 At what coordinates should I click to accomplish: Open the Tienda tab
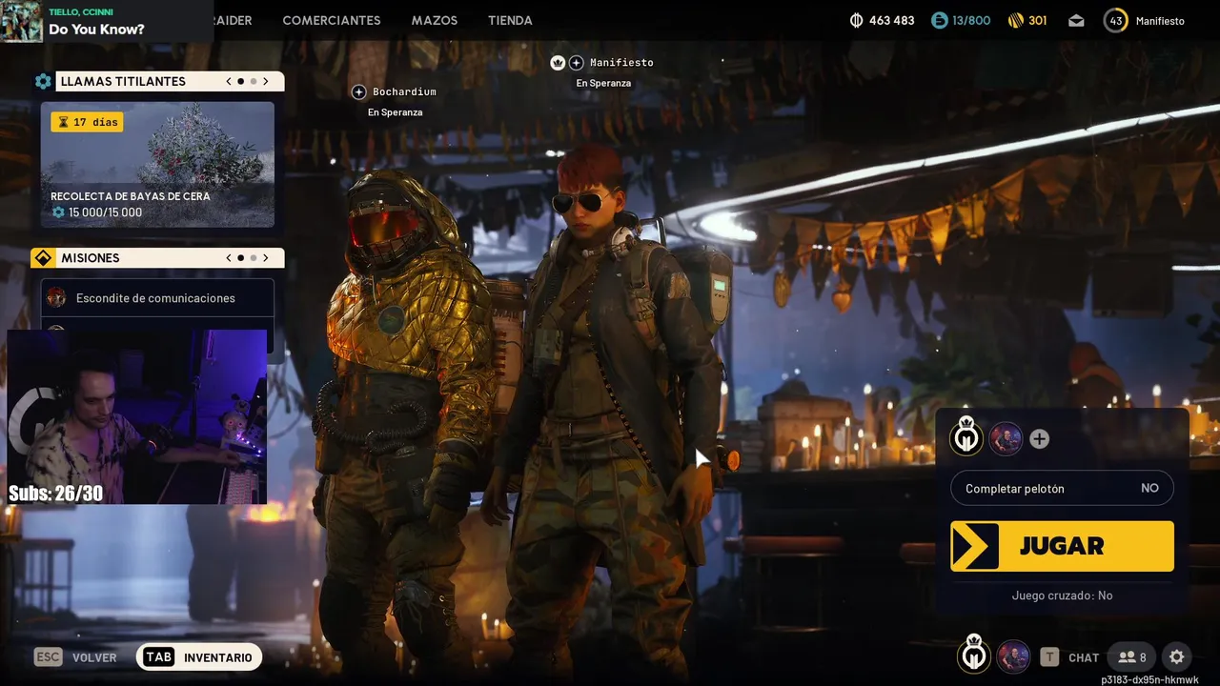coord(510,20)
